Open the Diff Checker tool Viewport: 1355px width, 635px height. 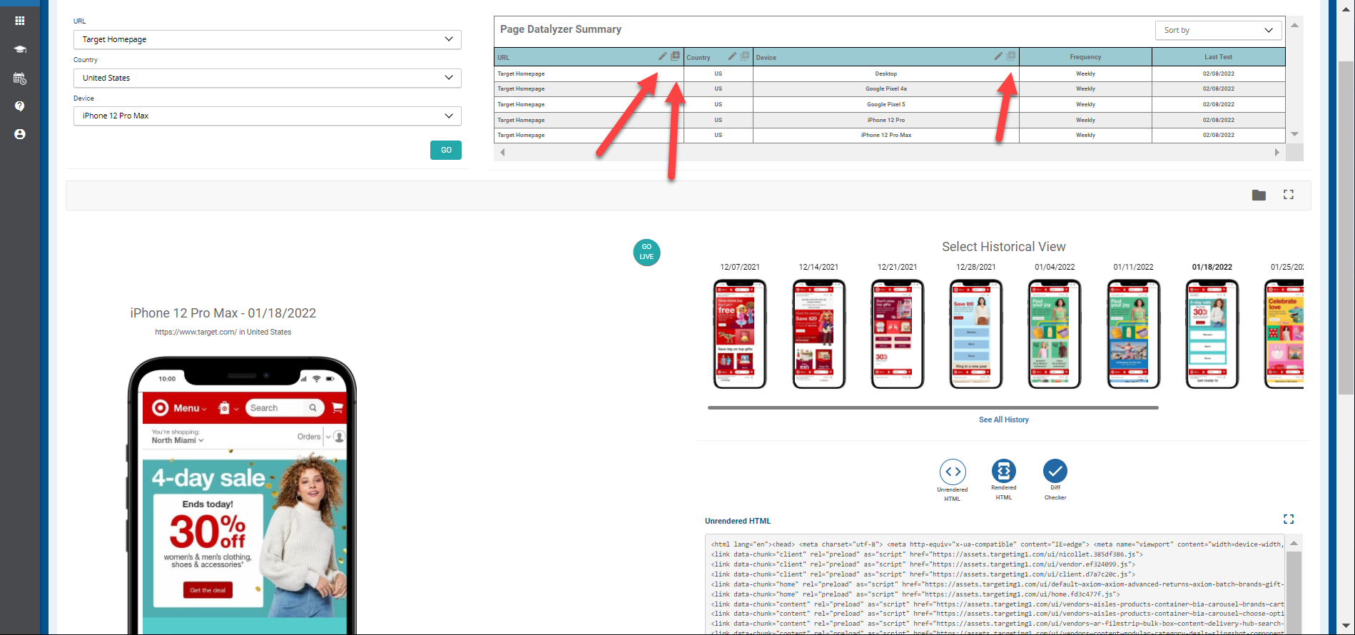1055,471
